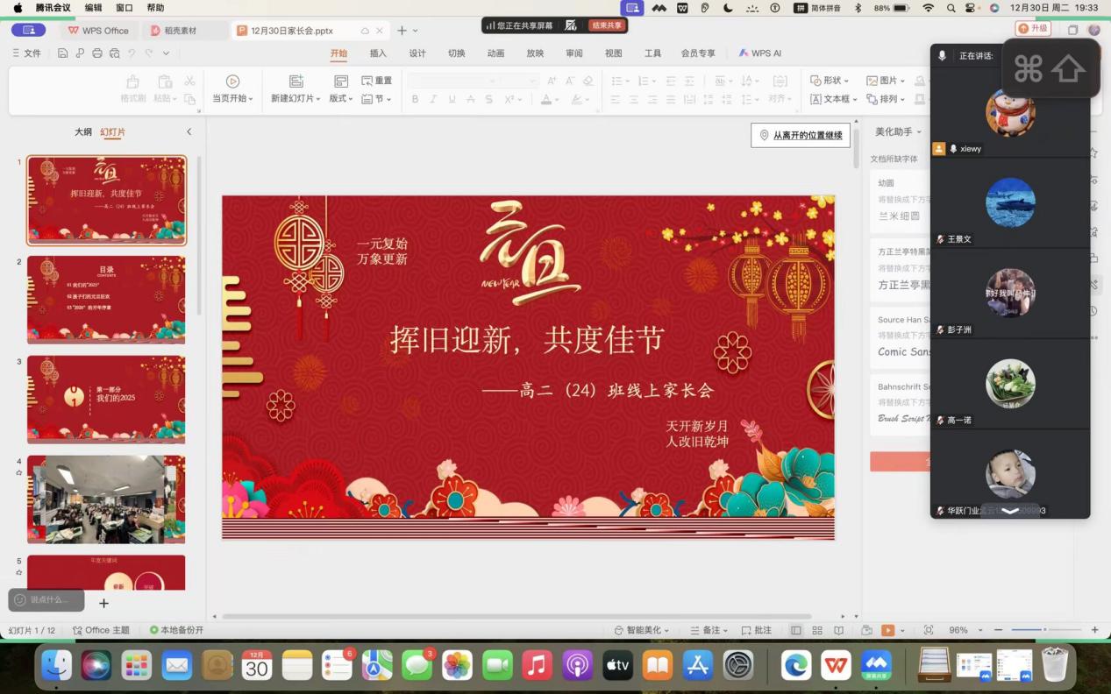This screenshot has height=694, width=1111.
Task: Expand the 智能美化 dropdown in status bar
Action: tap(642, 630)
